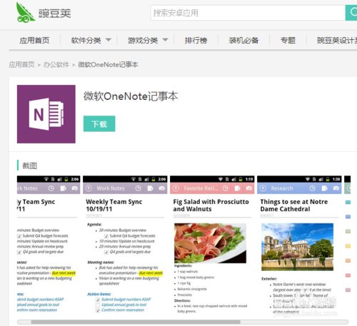357x326 pixels.
Task: Click the Wandoujia pea pod logo
Action: pyautogui.click(x=25, y=13)
